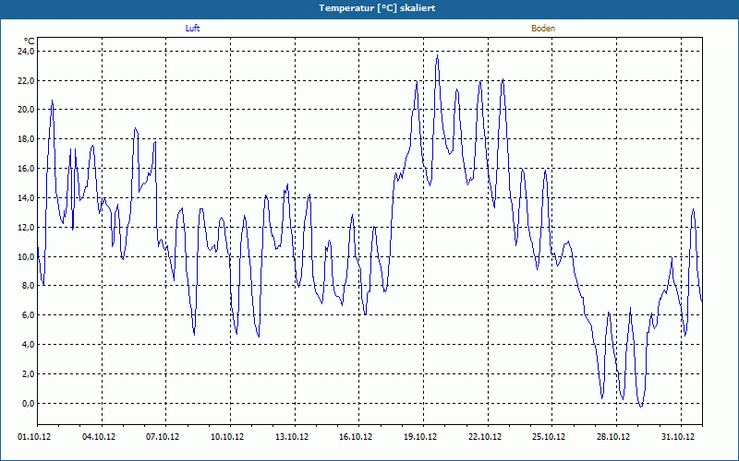Click the 0,0 y-axis value

pyautogui.click(x=28, y=403)
